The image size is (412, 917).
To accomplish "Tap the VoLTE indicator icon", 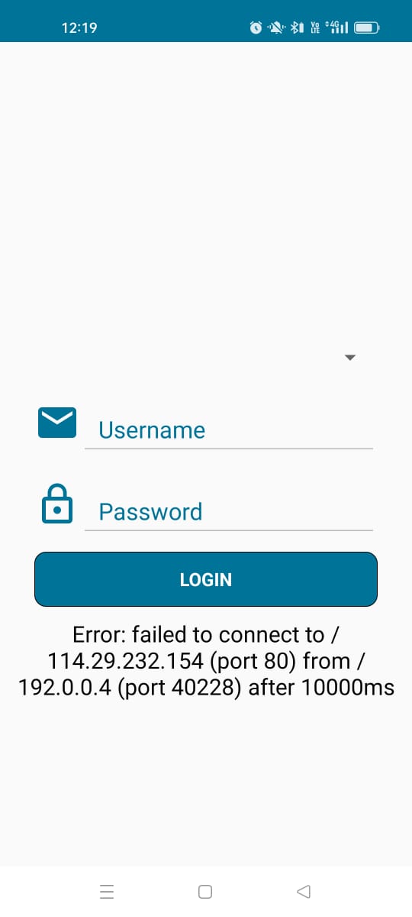I will coord(315,28).
